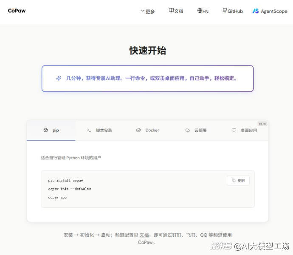Expand the 更多 dropdown menu
This screenshot has width=293, height=255.
click(148, 11)
